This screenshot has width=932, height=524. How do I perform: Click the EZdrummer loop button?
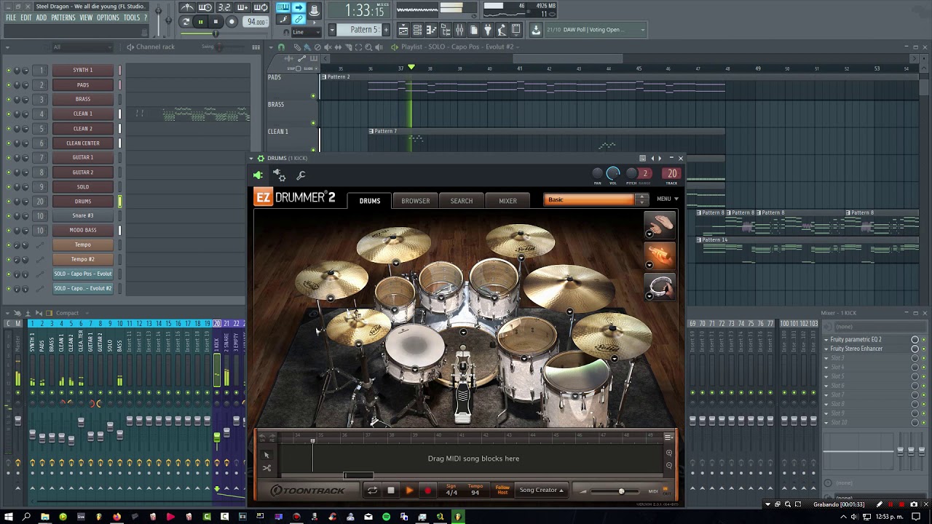pos(372,491)
